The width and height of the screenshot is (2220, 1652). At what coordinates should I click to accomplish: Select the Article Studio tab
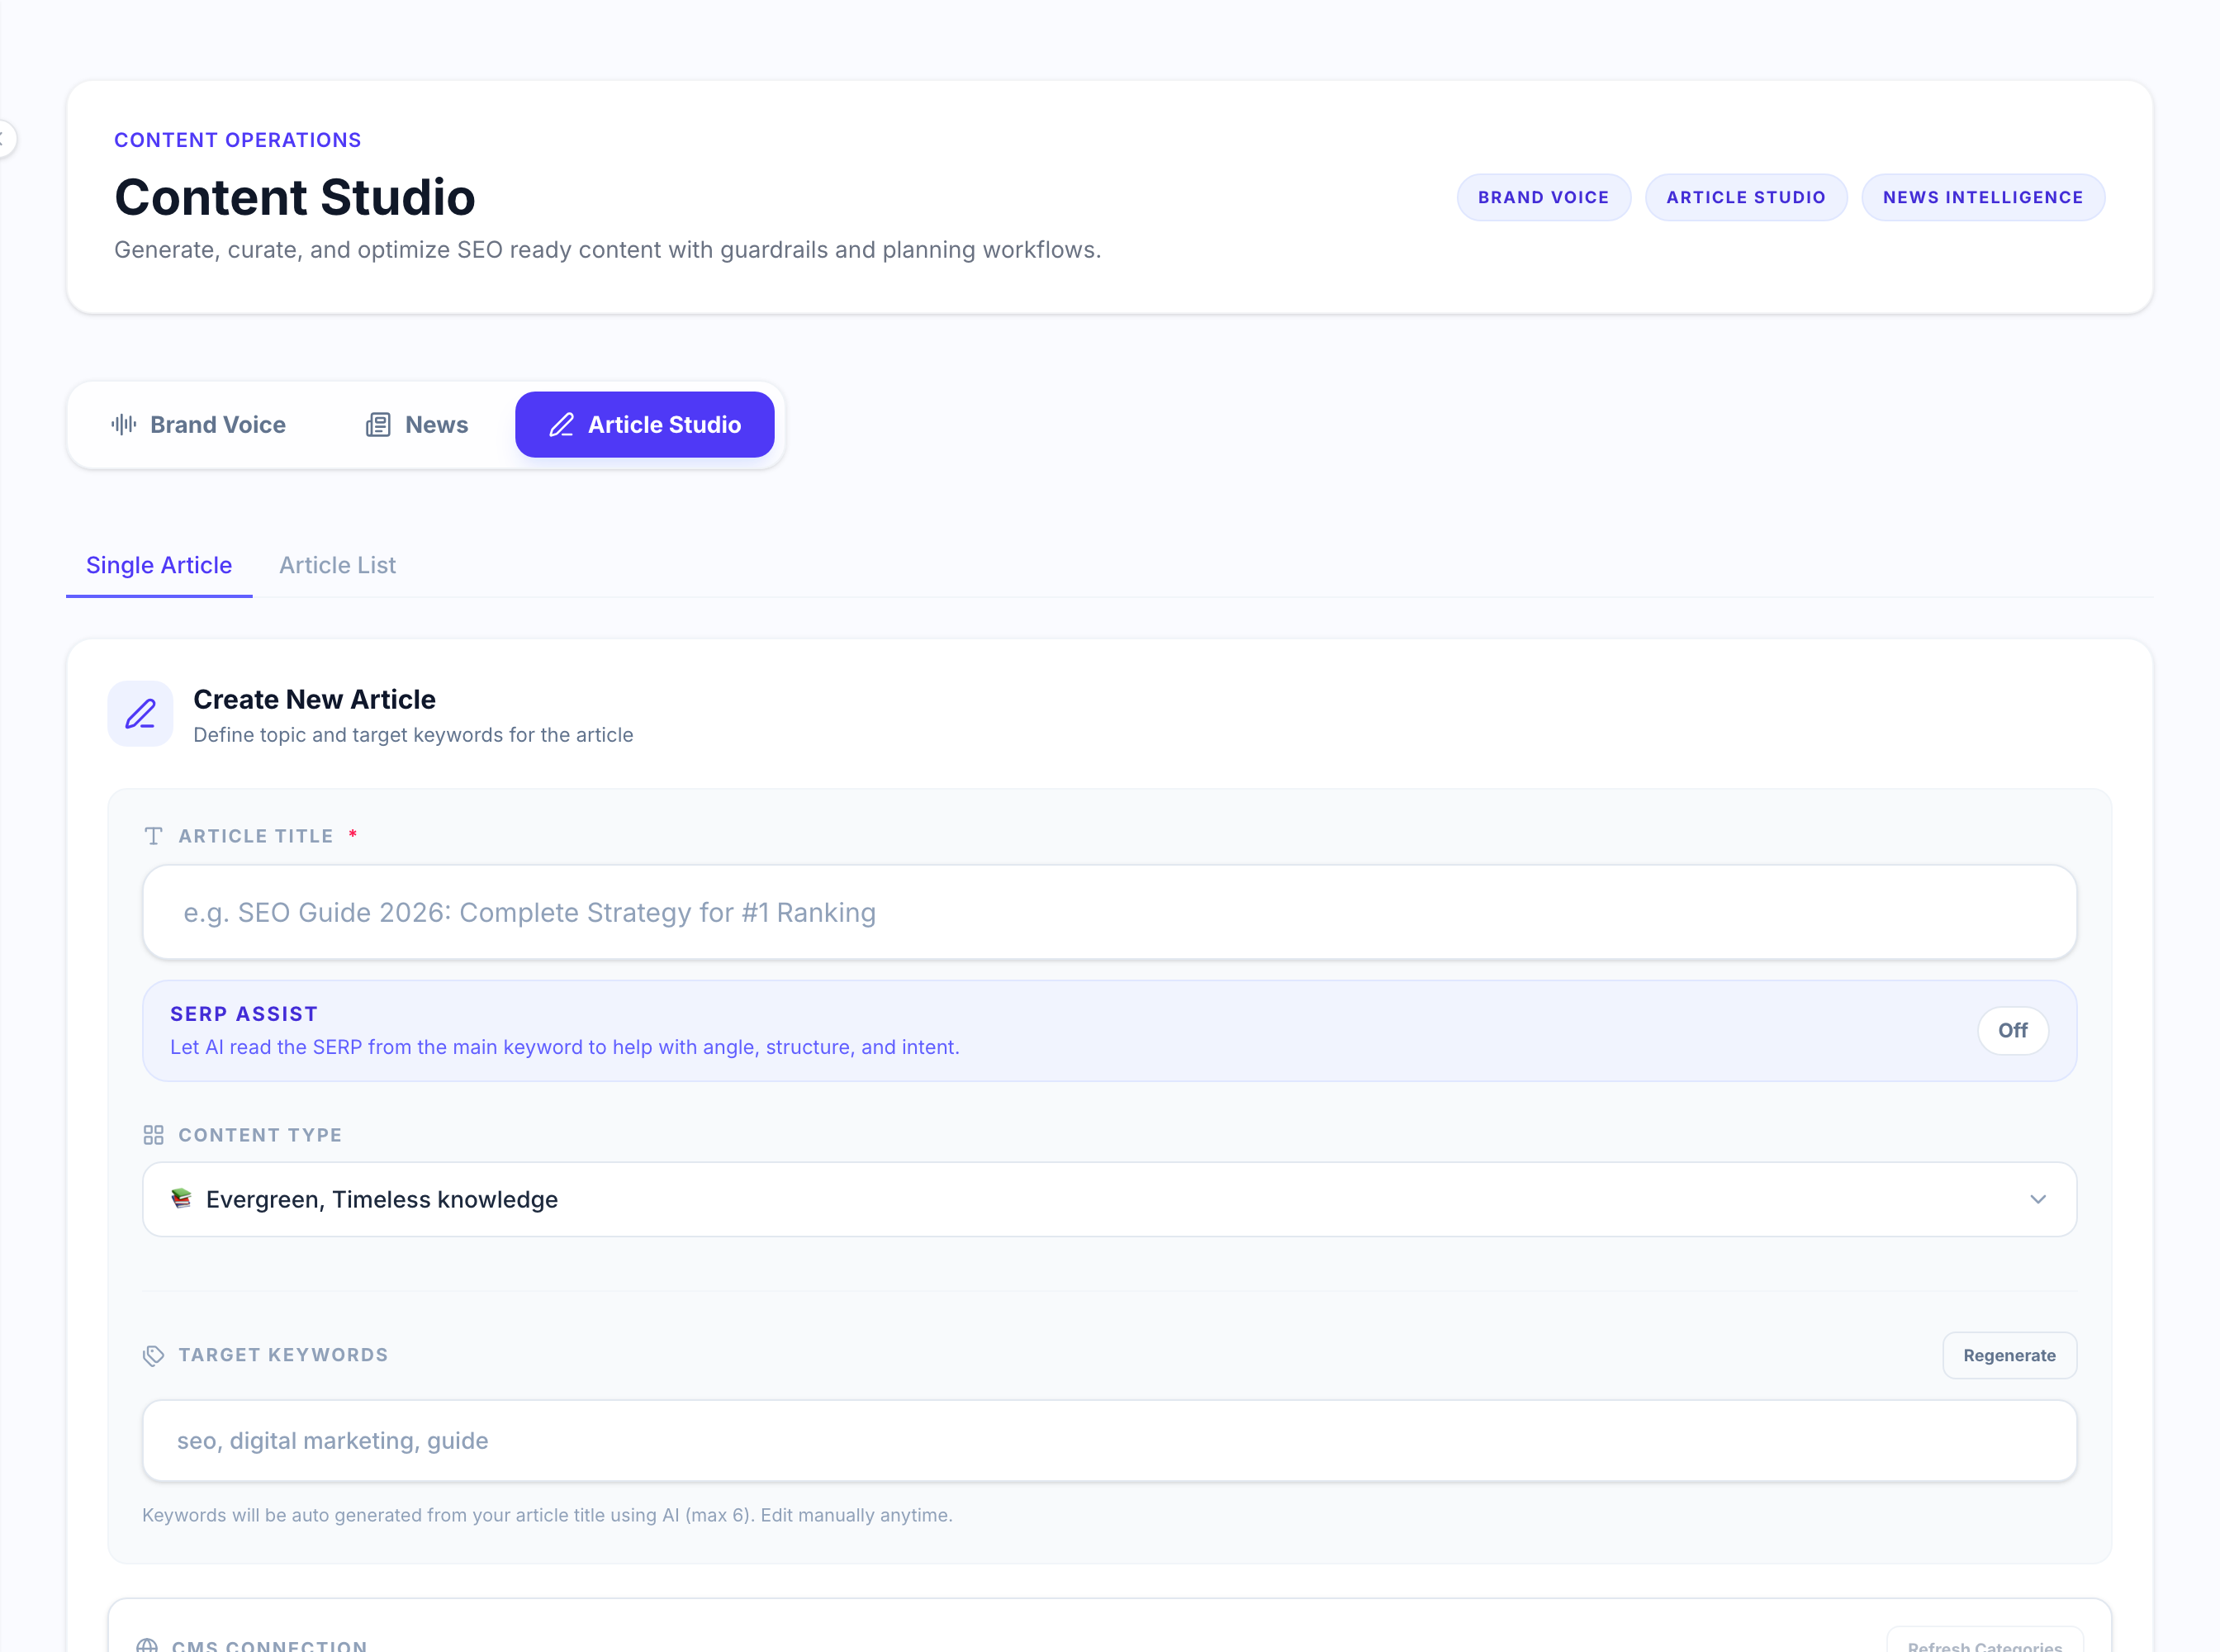[645, 425]
